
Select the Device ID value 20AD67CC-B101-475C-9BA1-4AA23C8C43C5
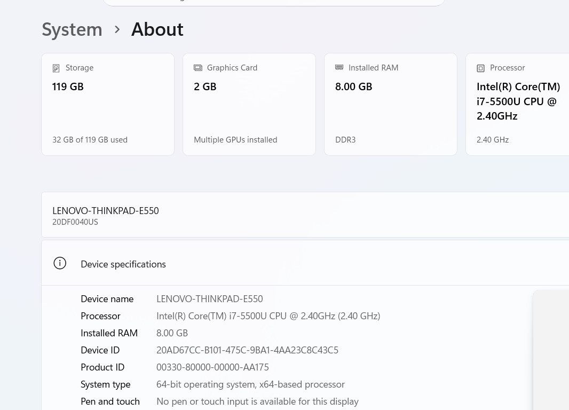(248, 350)
